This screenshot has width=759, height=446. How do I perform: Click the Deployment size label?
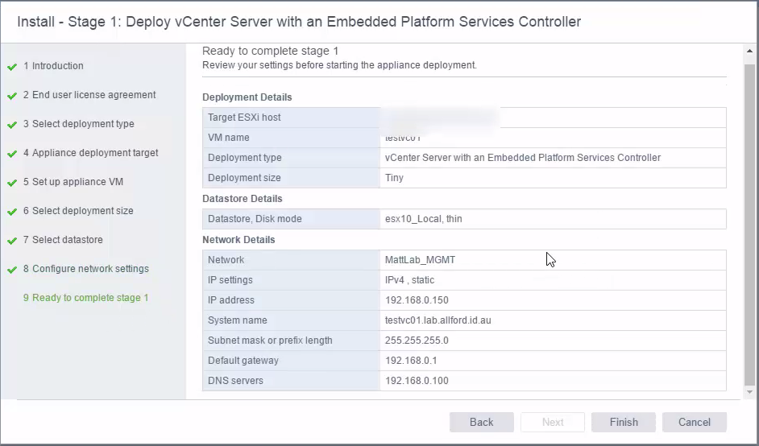click(244, 178)
